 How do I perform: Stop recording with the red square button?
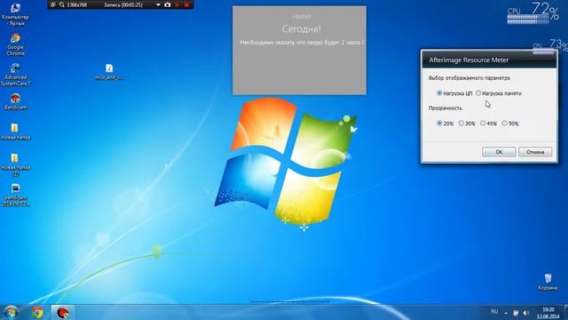click(x=186, y=4)
